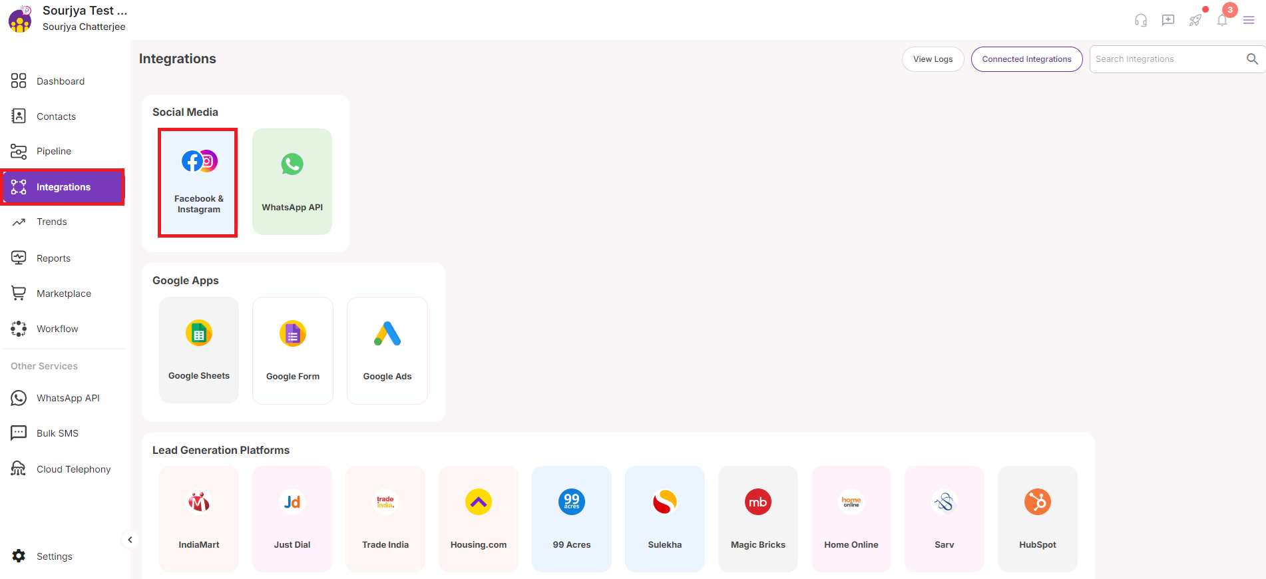The width and height of the screenshot is (1266, 579).
Task: Collapse the sidebar with the arrow
Action: click(x=130, y=540)
